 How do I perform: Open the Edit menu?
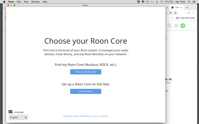coord(19,2)
